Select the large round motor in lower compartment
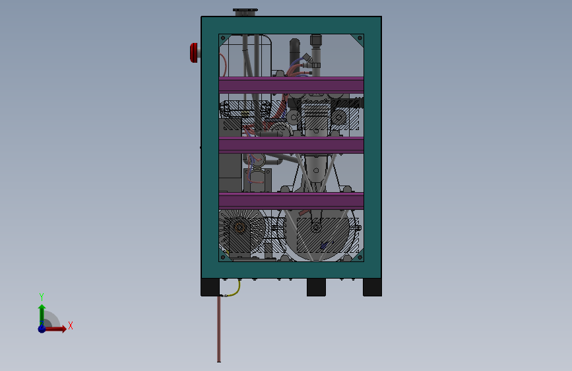Screen dimensions: 572x371 coord(316,234)
